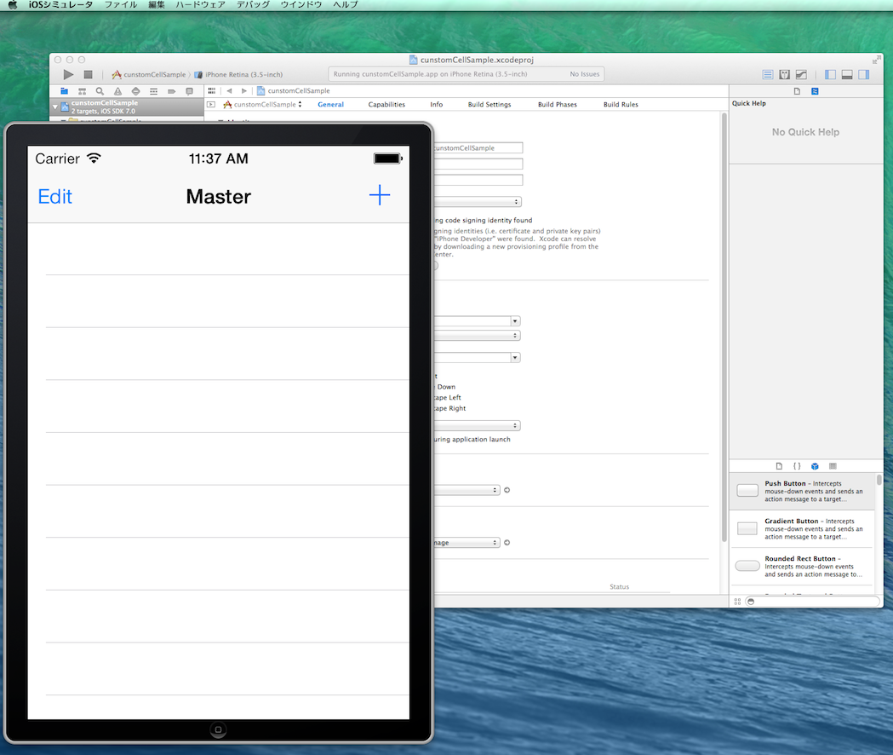Enter Xcode full screen mode
The height and width of the screenshot is (755, 893).
tap(875, 60)
